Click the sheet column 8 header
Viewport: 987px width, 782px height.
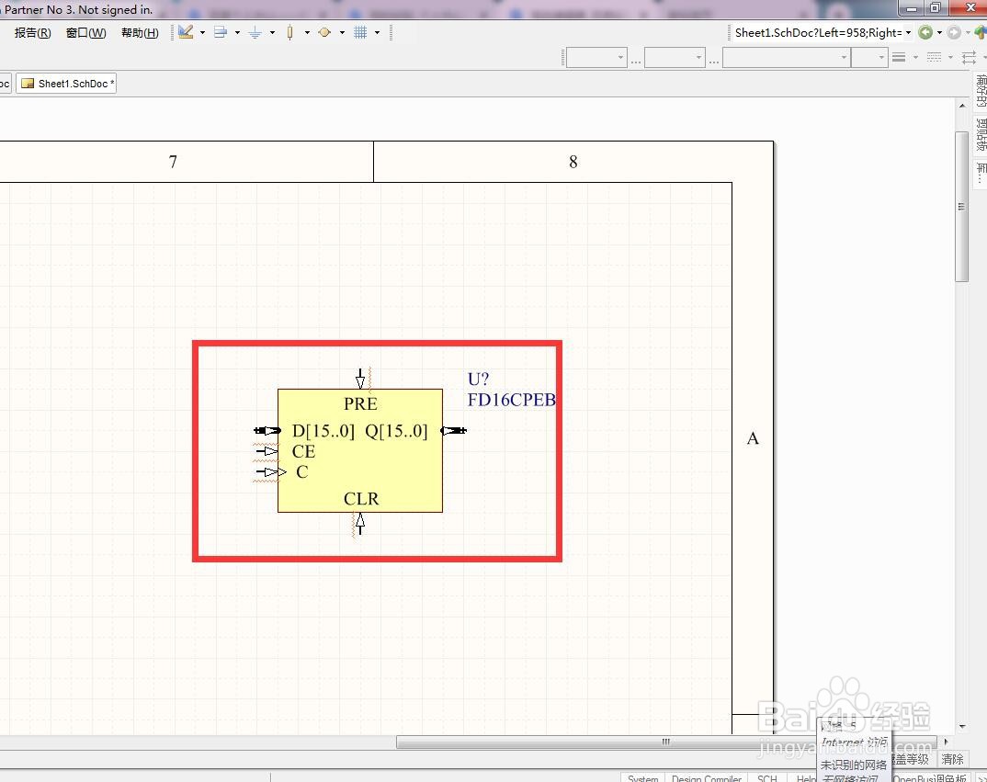pos(573,162)
